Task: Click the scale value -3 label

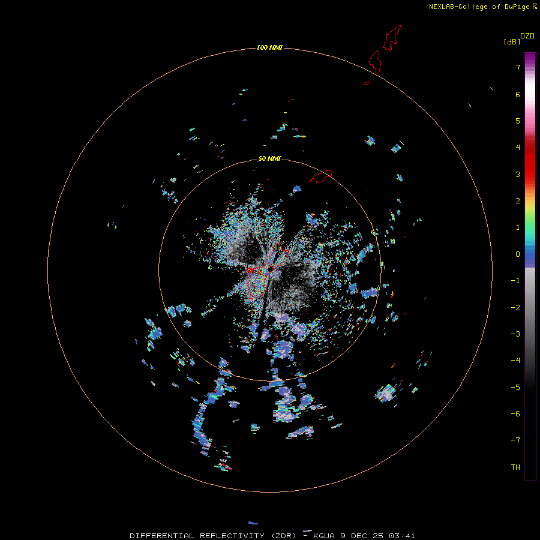Action: point(515,334)
